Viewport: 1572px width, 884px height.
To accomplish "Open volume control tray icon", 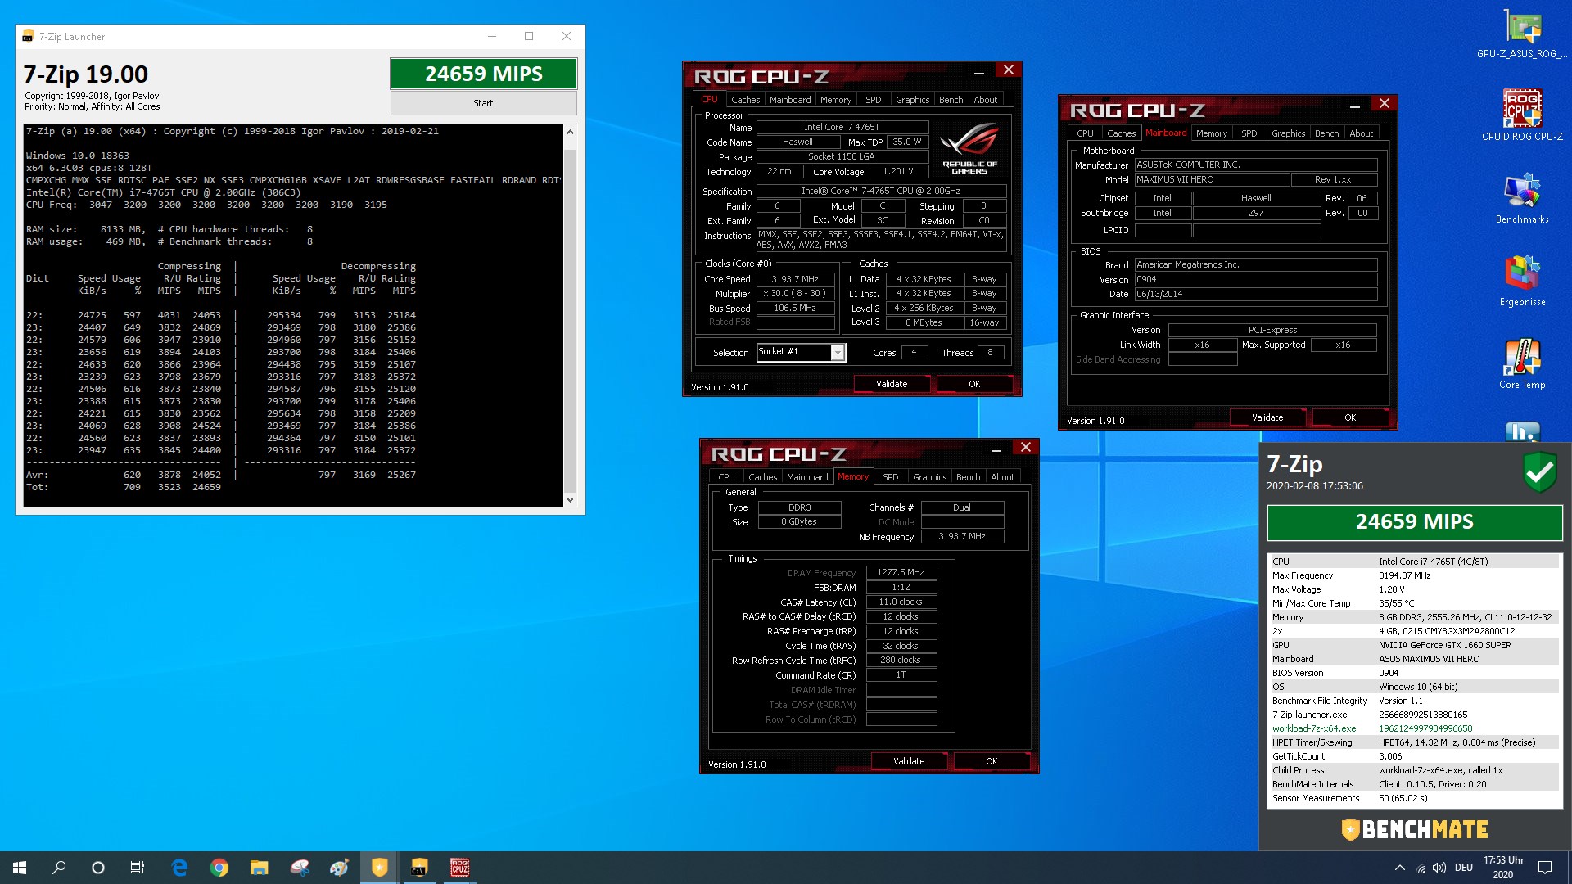I will click(x=1439, y=868).
